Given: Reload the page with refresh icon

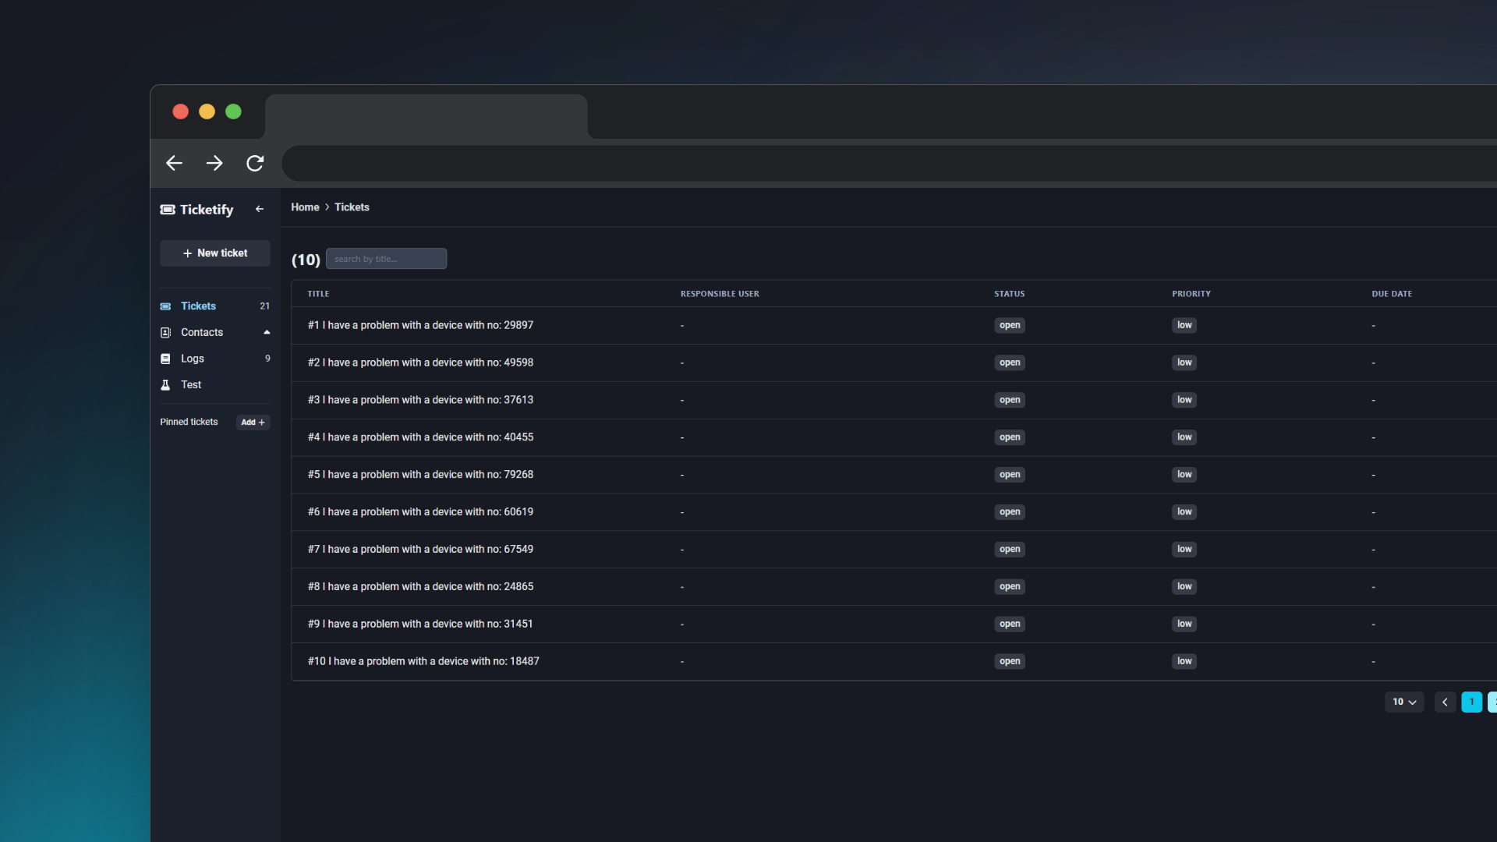Looking at the screenshot, I should 255,163.
